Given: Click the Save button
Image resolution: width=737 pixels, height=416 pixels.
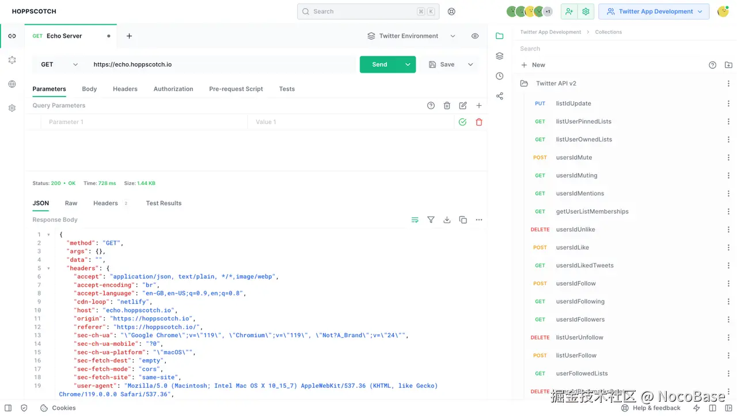Looking at the screenshot, I should pos(442,64).
